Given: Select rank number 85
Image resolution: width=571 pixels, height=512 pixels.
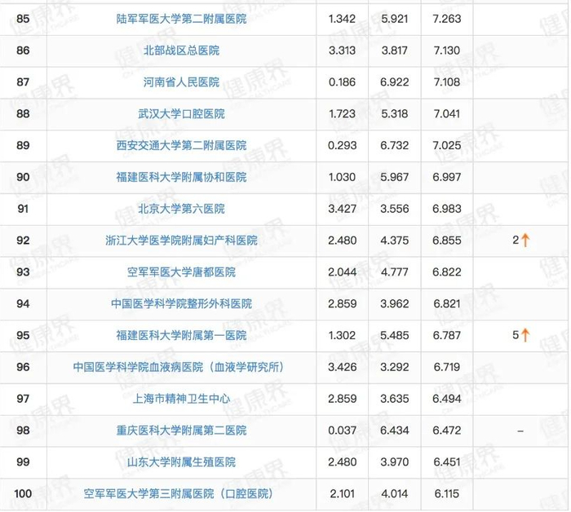Looking at the screenshot, I should (23, 19).
